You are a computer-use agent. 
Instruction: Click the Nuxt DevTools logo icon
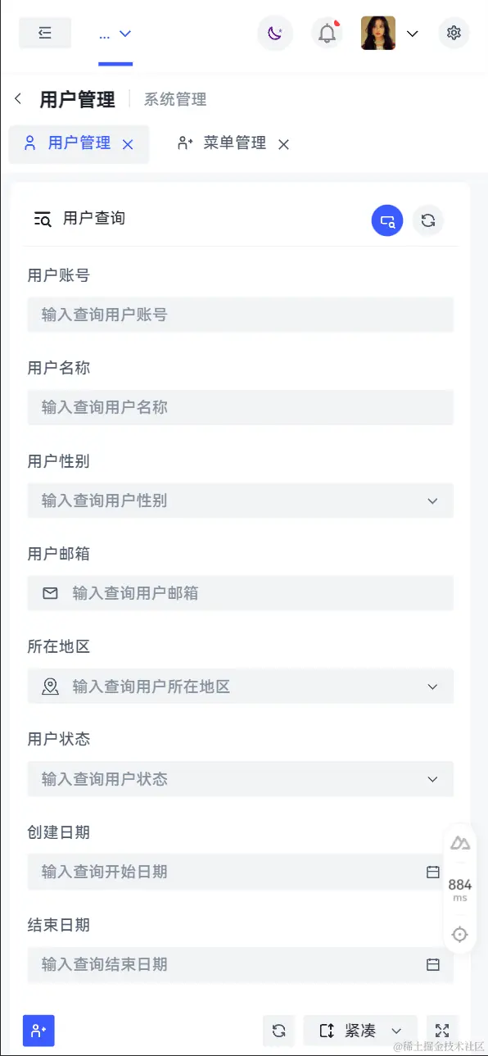(460, 843)
